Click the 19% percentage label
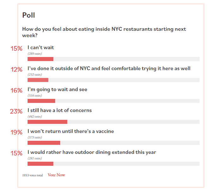This screenshot has width=219, height=194. [x=16, y=132]
